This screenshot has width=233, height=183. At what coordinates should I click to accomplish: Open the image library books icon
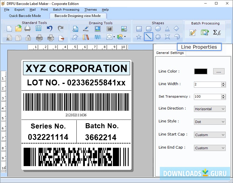[86, 37]
